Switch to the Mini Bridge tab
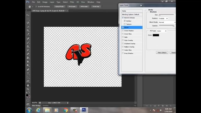This screenshot has height=113, width=201. coord(36,105)
